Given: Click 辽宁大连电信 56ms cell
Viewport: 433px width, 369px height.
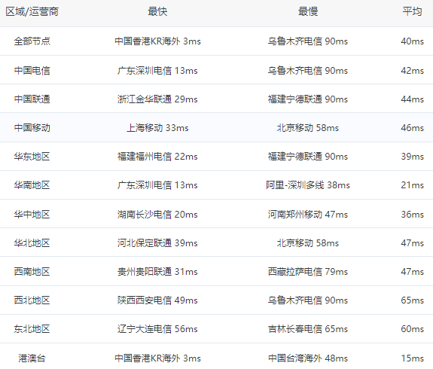Looking at the screenshot, I should point(157,329).
